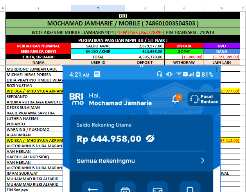The width and height of the screenshot is (246, 192).
Task: Select MURDIONO LUMBAN GAOL row
Action: pyautogui.click(x=34, y=69)
